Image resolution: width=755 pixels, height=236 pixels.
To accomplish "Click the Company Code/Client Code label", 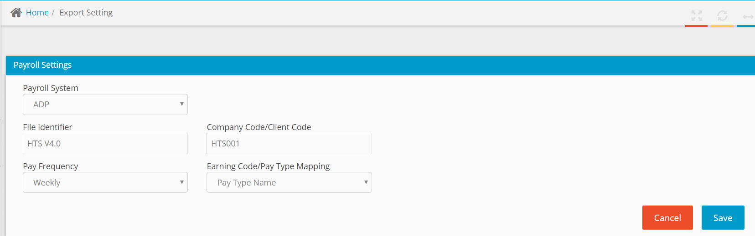I will click(x=259, y=127).
